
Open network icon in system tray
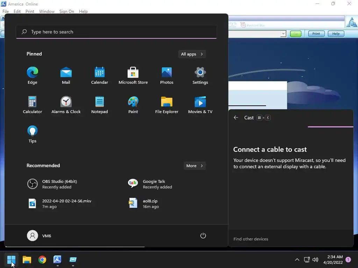click(x=307, y=260)
